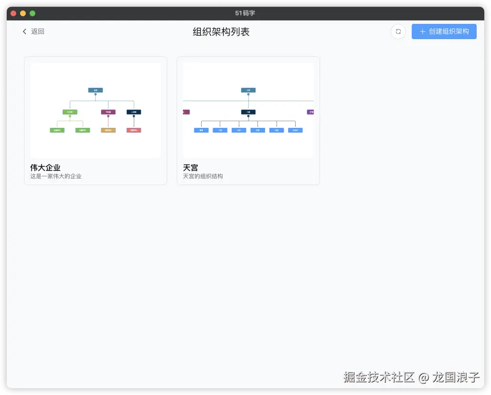491x395 pixels.
Task: Click the green department node in 伟大企业 chart
Action: click(70, 112)
